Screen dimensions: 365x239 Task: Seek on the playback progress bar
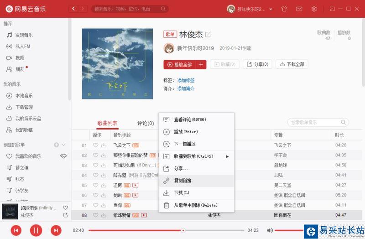pyautogui.click(x=166, y=230)
